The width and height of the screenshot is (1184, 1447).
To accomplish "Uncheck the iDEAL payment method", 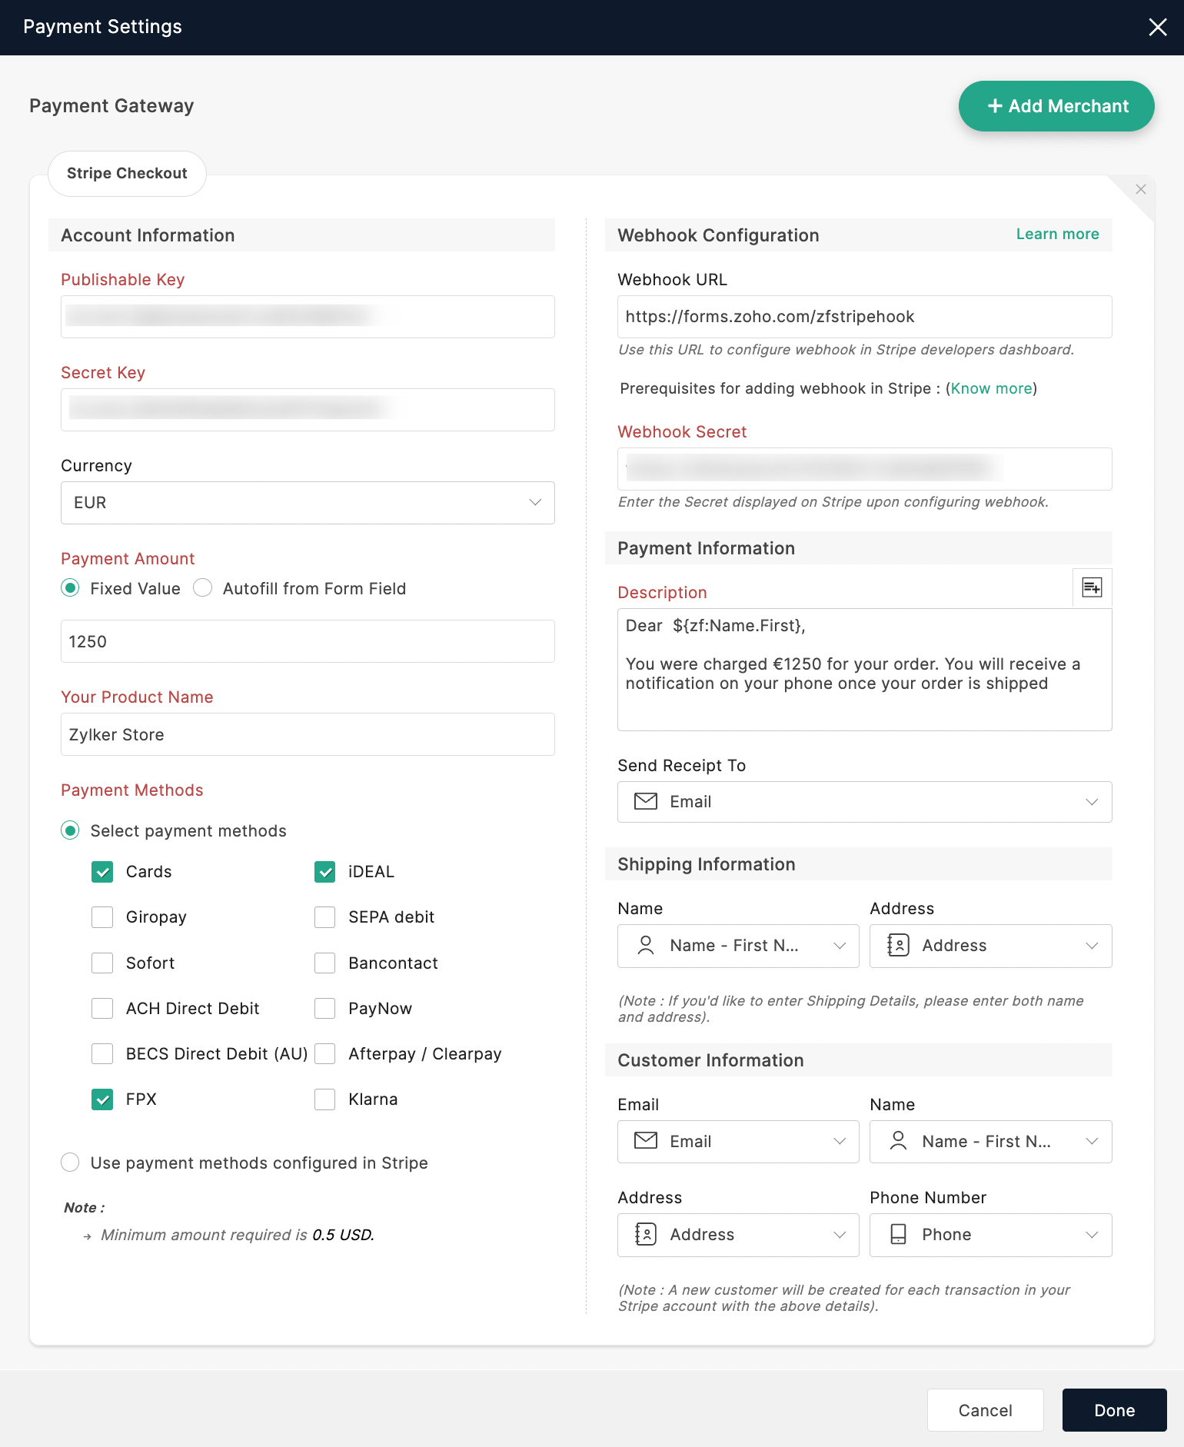I will coord(325,872).
